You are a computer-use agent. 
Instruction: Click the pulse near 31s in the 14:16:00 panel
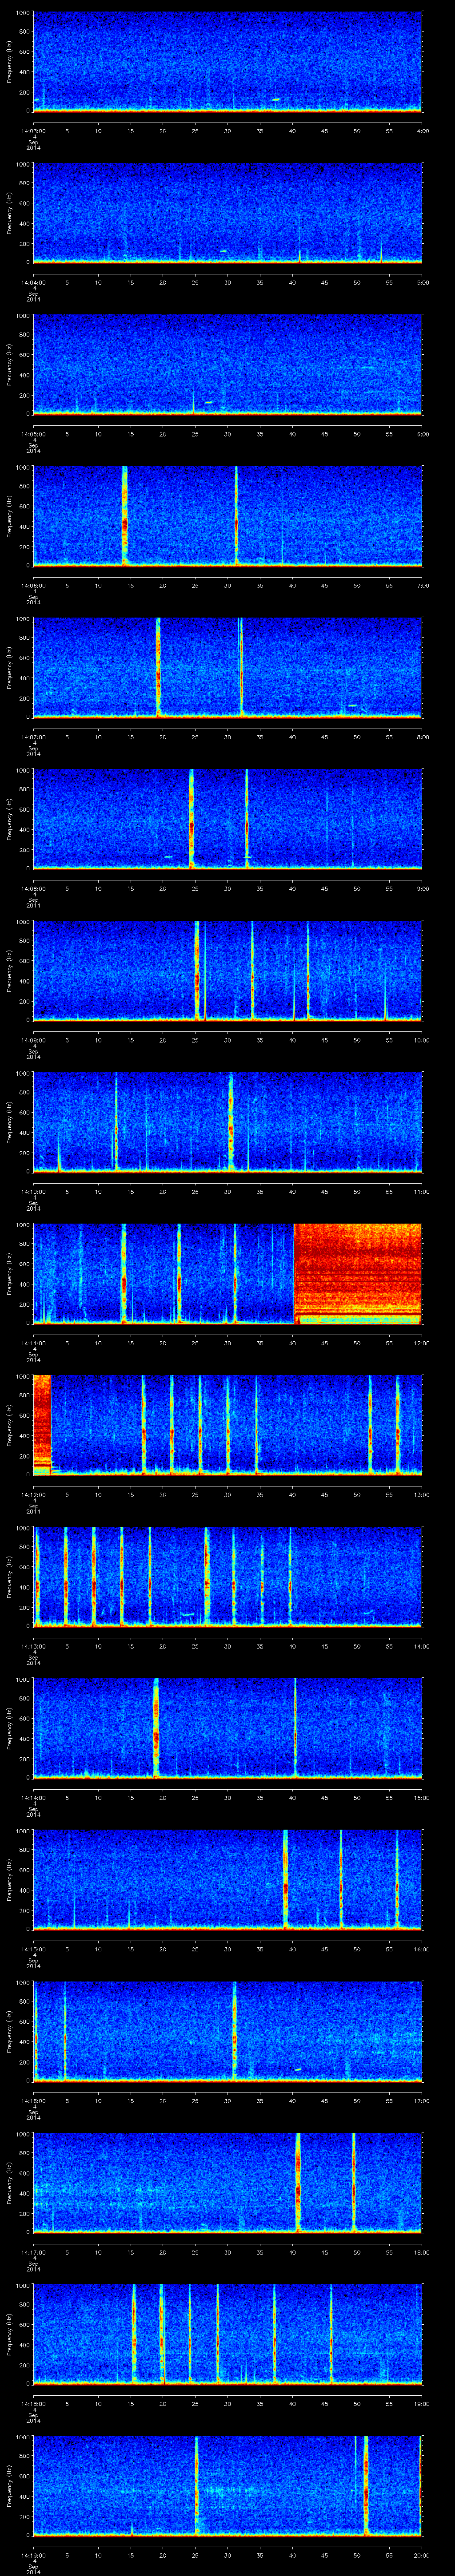235,2030
